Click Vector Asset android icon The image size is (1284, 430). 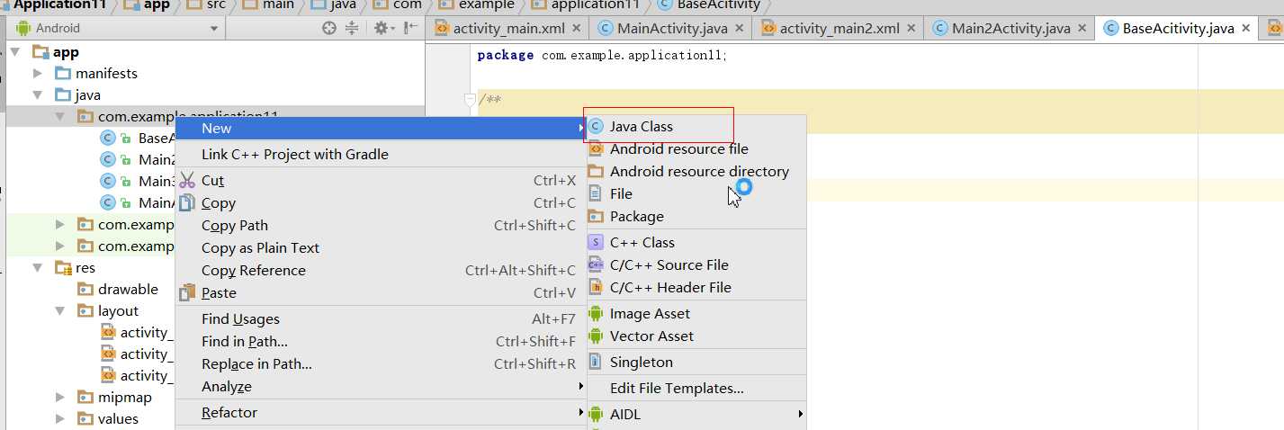pos(596,336)
